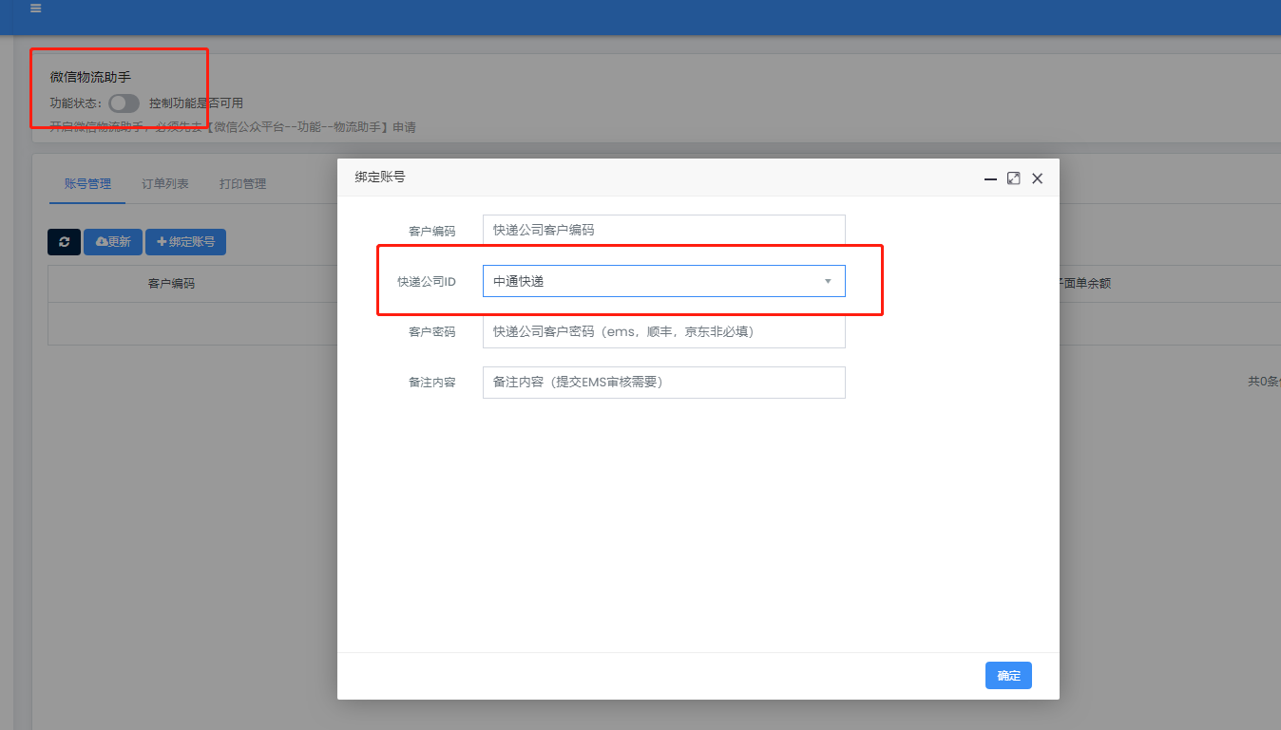Click the 绑定账号 button
Screen dimensions: 1281x730
click(185, 242)
